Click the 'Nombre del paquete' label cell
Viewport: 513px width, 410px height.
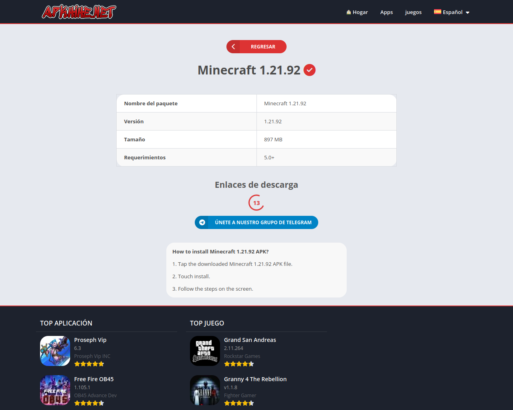187,103
